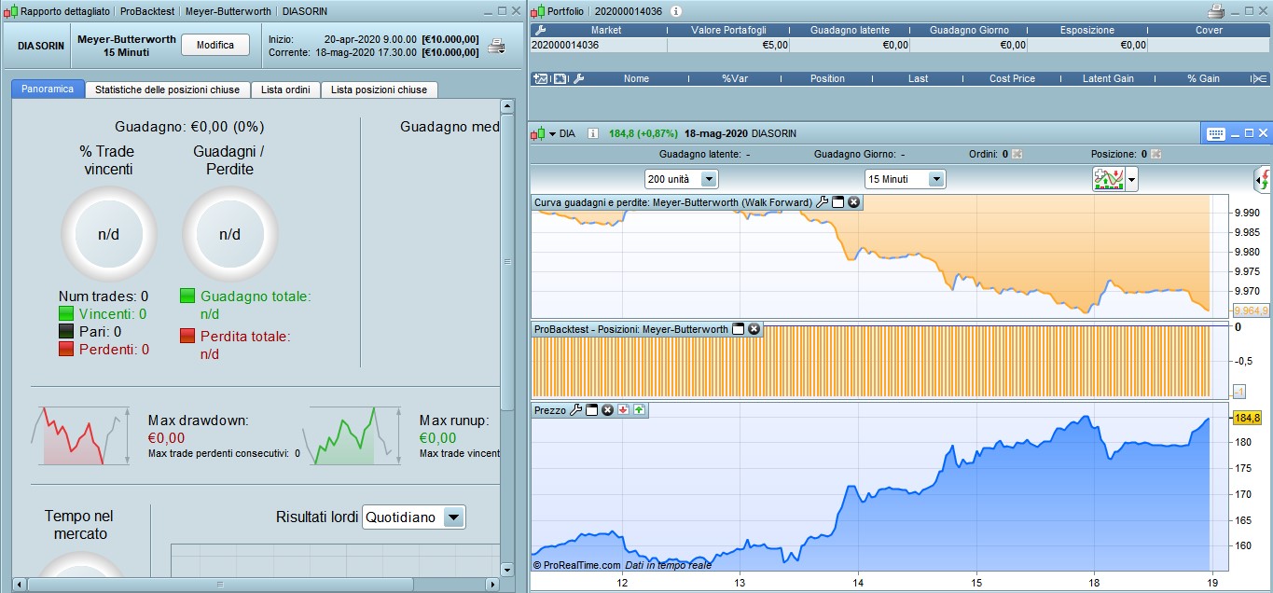Click the candlestick icon in the Rapporto dettagliato title
Image resolution: width=1273 pixels, height=593 pixels.
[x=12, y=11]
